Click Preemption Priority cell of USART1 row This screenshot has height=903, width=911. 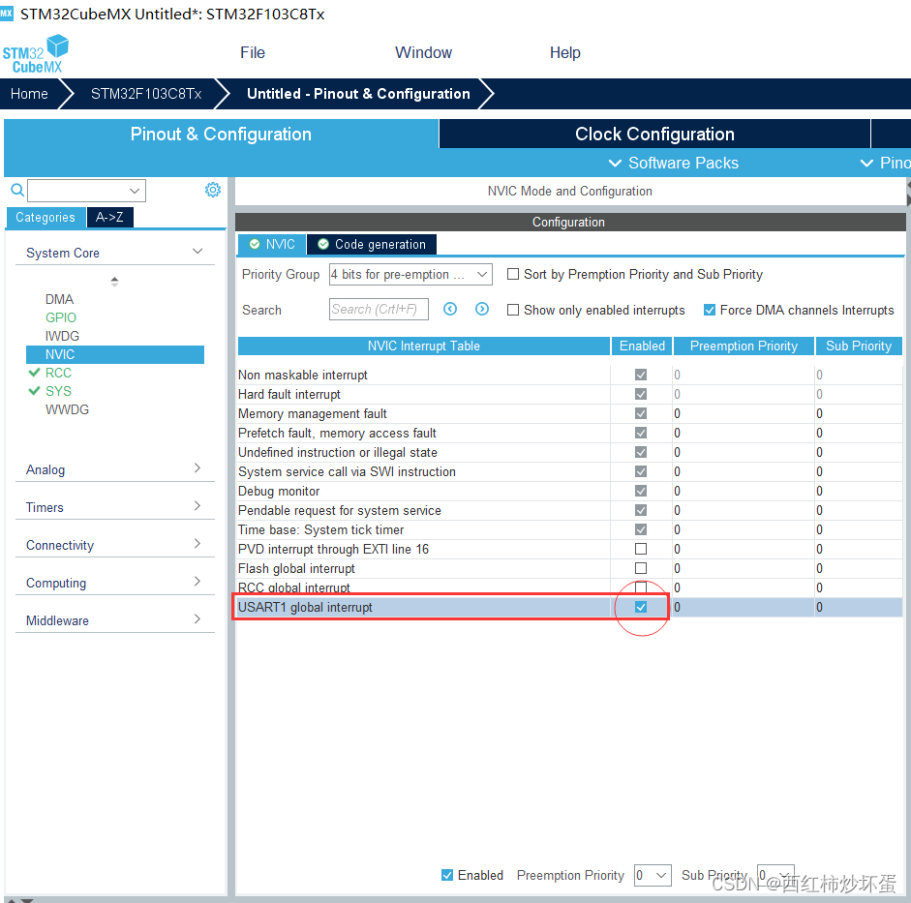click(x=744, y=607)
